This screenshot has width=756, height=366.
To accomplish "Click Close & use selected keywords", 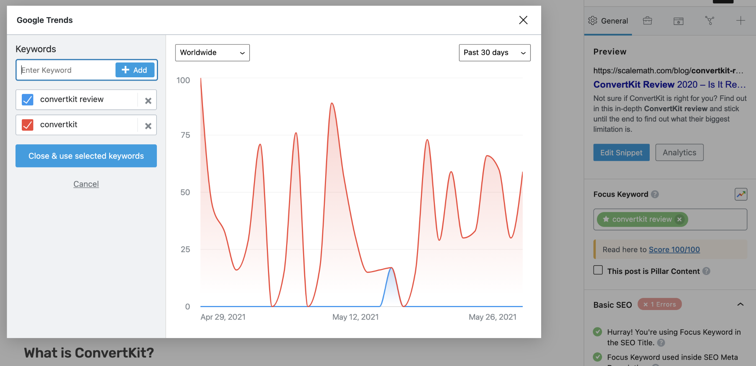I will point(86,156).
